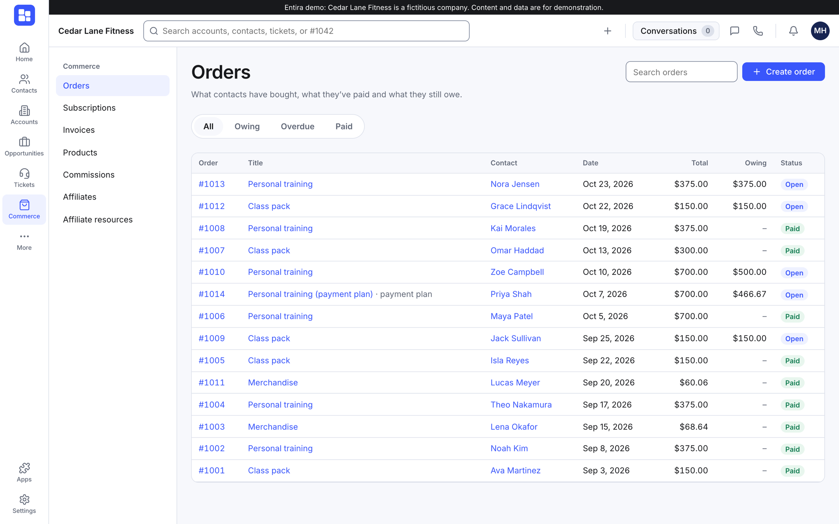Viewport: 839px width, 524px height.
Task: Open Settings gear in the sidebar
Action: [x=24, y=504]
